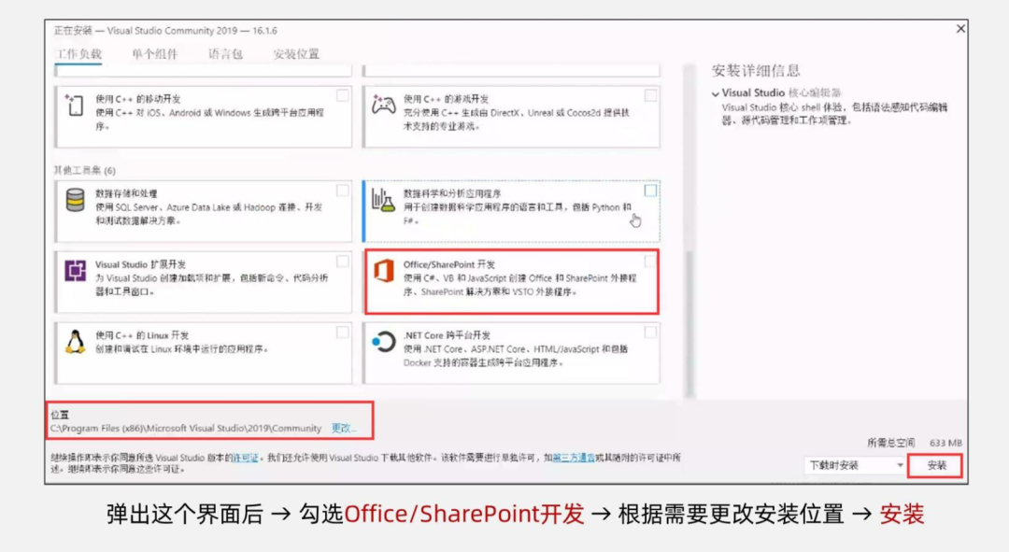This screenshot has width=1009, height=552.
Task: Select the .NET Core 跨平台开发 workload title
Action: (x=447, y=335)
